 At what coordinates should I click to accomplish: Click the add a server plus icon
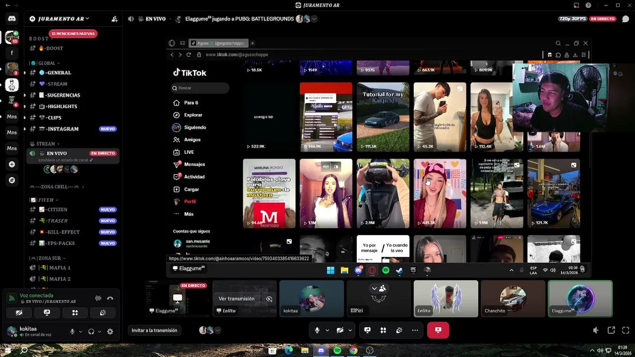(x=12, y=164)
